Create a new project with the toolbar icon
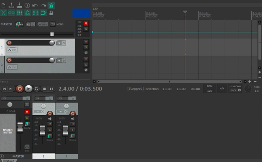262x162 pixels. (x=4, y=5)
